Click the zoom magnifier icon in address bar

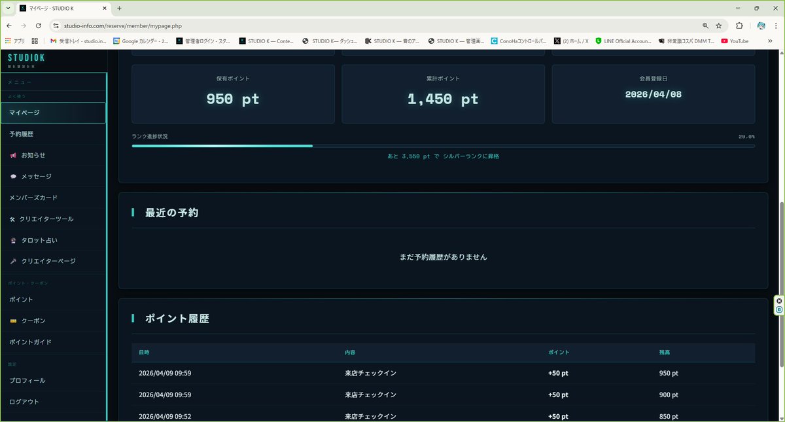tap(705, 26)
